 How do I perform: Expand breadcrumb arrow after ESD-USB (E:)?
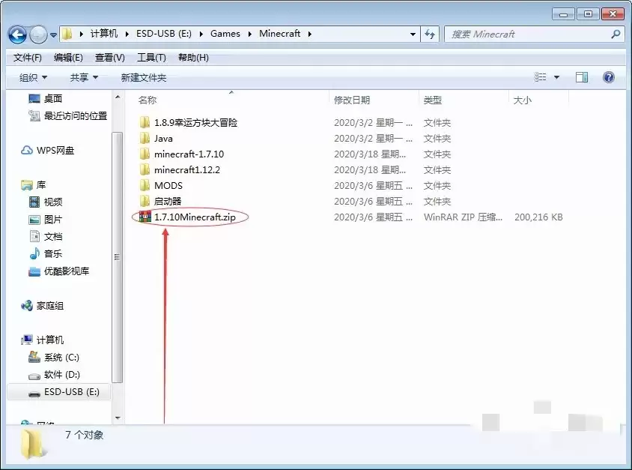(201, 34)
